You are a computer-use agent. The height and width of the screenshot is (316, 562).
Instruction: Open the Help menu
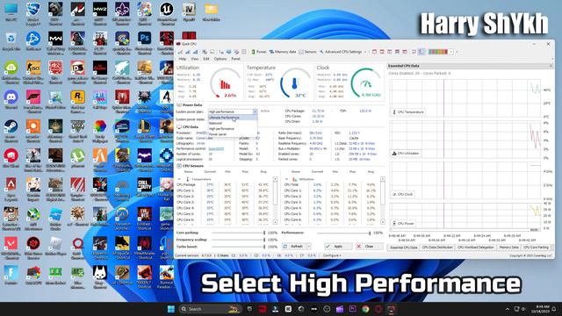tap(183, 59)
